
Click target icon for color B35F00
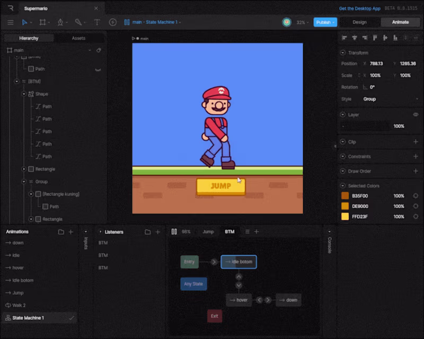(x=416, y=196)
